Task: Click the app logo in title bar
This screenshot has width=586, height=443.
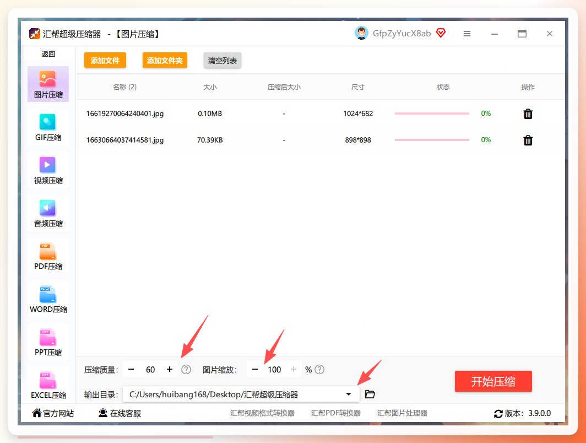Action: (x=34, y=34)
